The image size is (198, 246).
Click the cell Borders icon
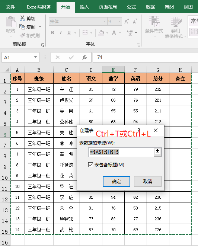(85, 33)
